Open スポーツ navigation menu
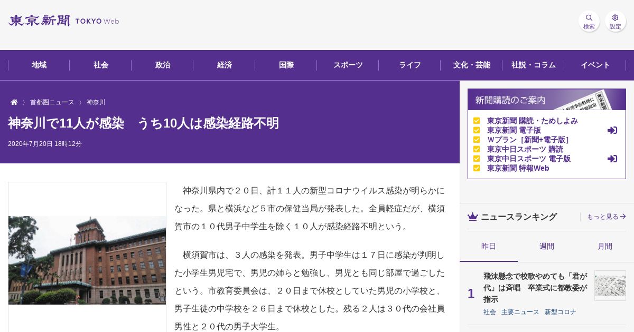 (348, 65)
